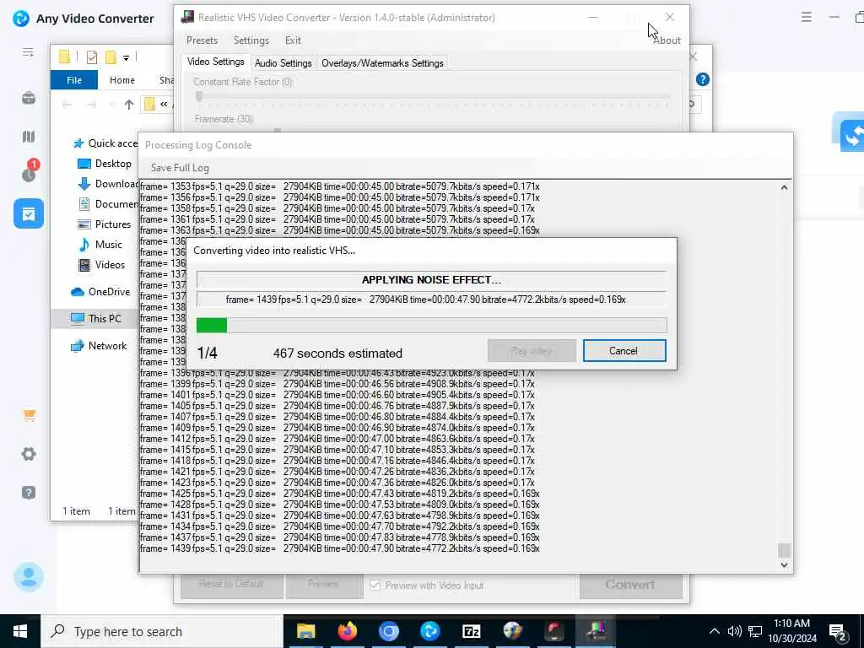Click the double chevron in Explorer address bar
864x648 pixels.
(x=164, y=104)
